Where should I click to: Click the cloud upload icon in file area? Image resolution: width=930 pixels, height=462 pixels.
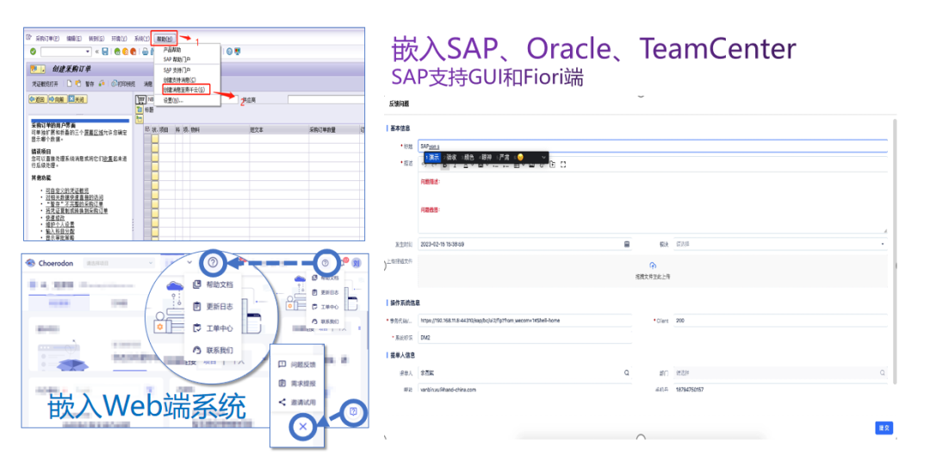pyautogui.click(x=652, y=265)
